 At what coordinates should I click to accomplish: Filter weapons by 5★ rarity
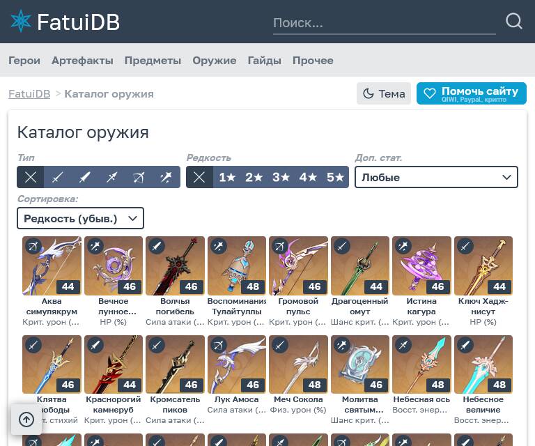pos(335,177)
